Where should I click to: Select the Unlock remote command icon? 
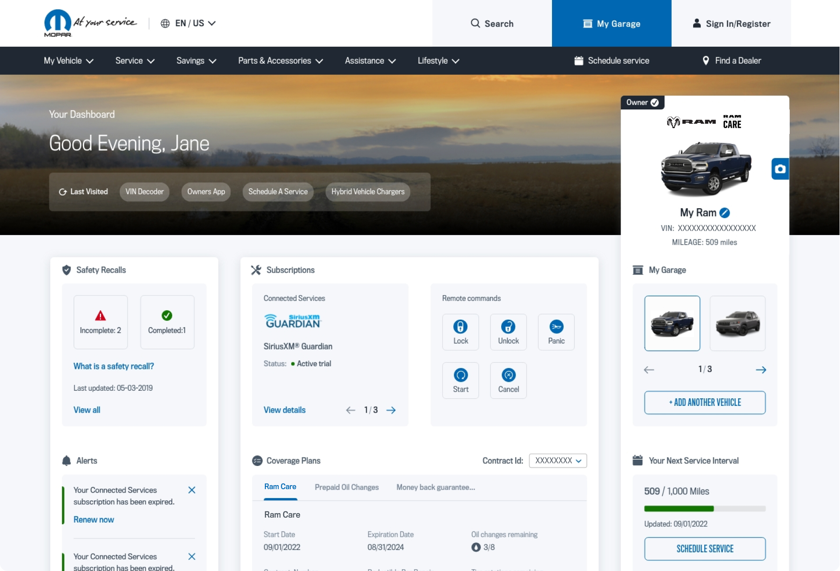[x=508, y=327]
